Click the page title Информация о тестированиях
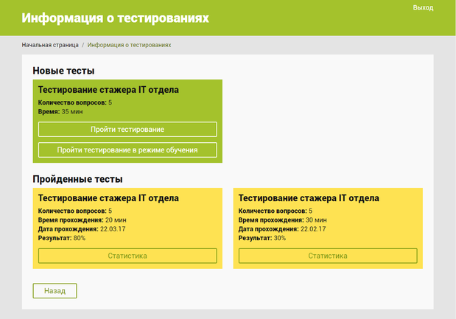 pos(115,18)
